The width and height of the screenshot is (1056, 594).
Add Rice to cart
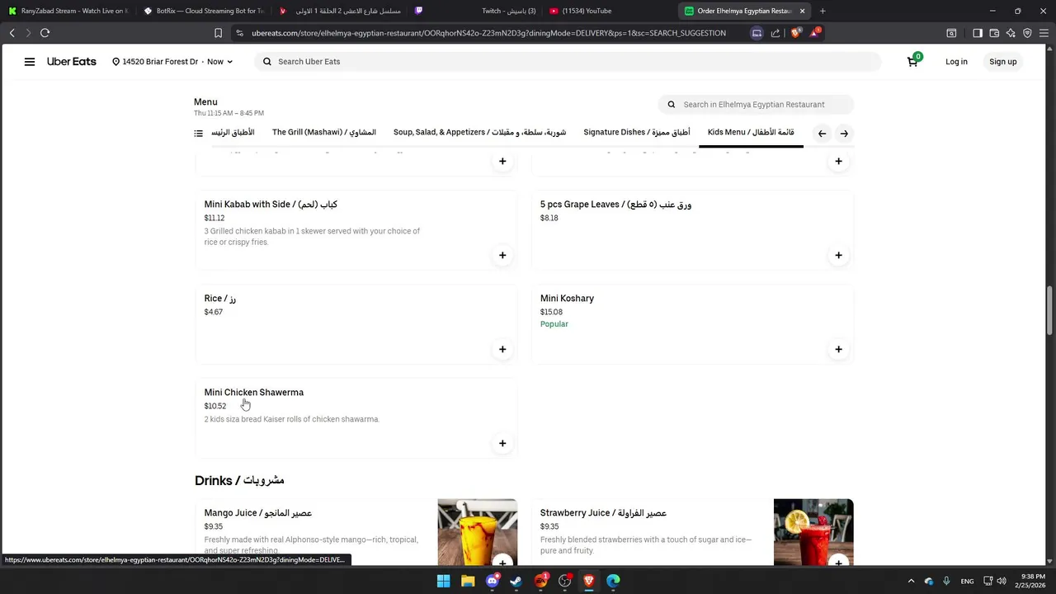(x=502, y=349)
